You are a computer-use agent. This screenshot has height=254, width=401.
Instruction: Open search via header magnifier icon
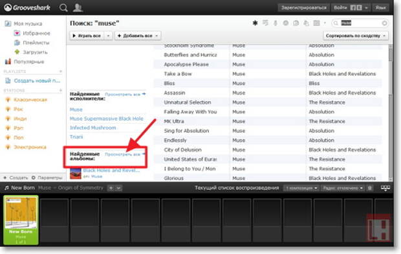63,8
